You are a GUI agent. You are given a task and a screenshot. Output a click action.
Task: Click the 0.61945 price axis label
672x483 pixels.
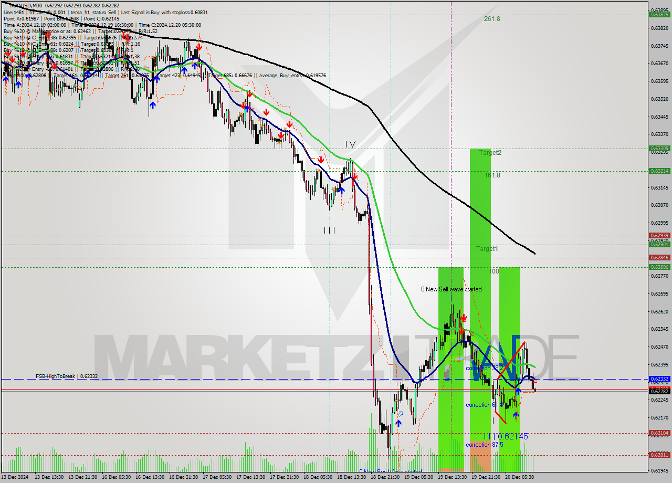(x=659, y=470)
